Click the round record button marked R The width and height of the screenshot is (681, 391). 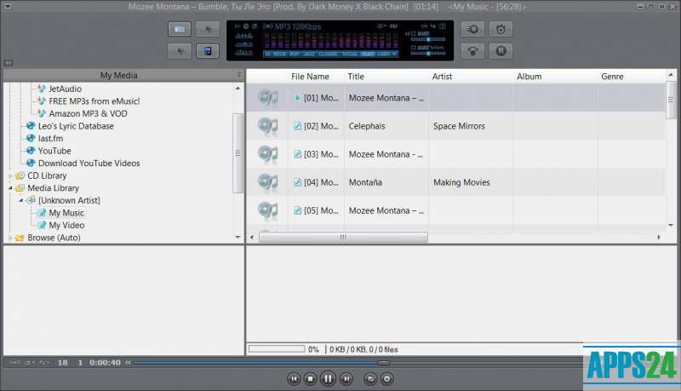click(x=502, y=51)
